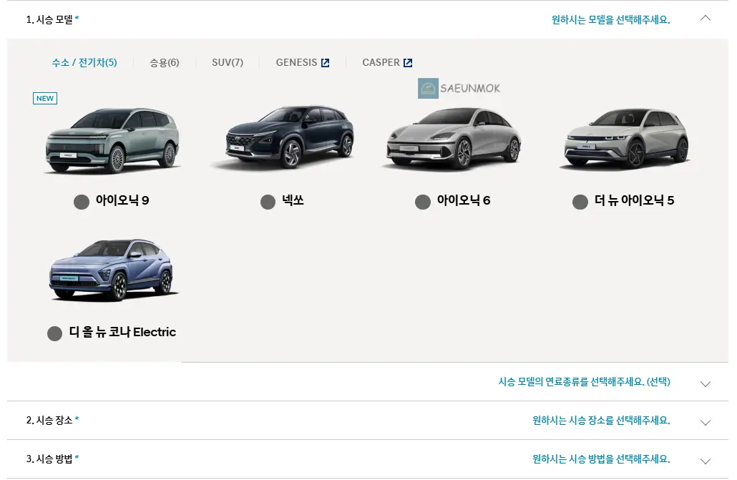This screenshot has width=737, height=480.
Task: Select the 디 올 뉴 코나 Electric radio button
Action: pyautogui.click(x=55, y=333)
